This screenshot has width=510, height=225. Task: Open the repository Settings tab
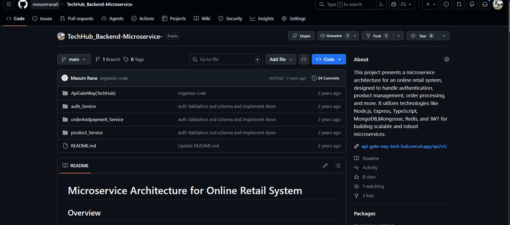click(x=294, y=18)
